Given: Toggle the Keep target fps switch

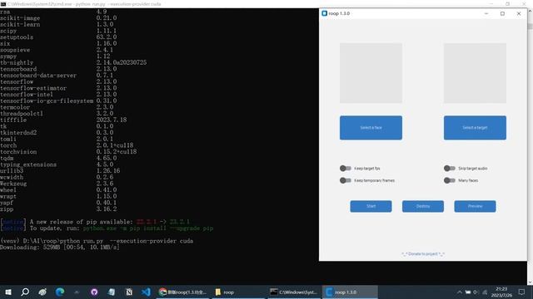Looking at the screenshot, I should tap(346, 168).
